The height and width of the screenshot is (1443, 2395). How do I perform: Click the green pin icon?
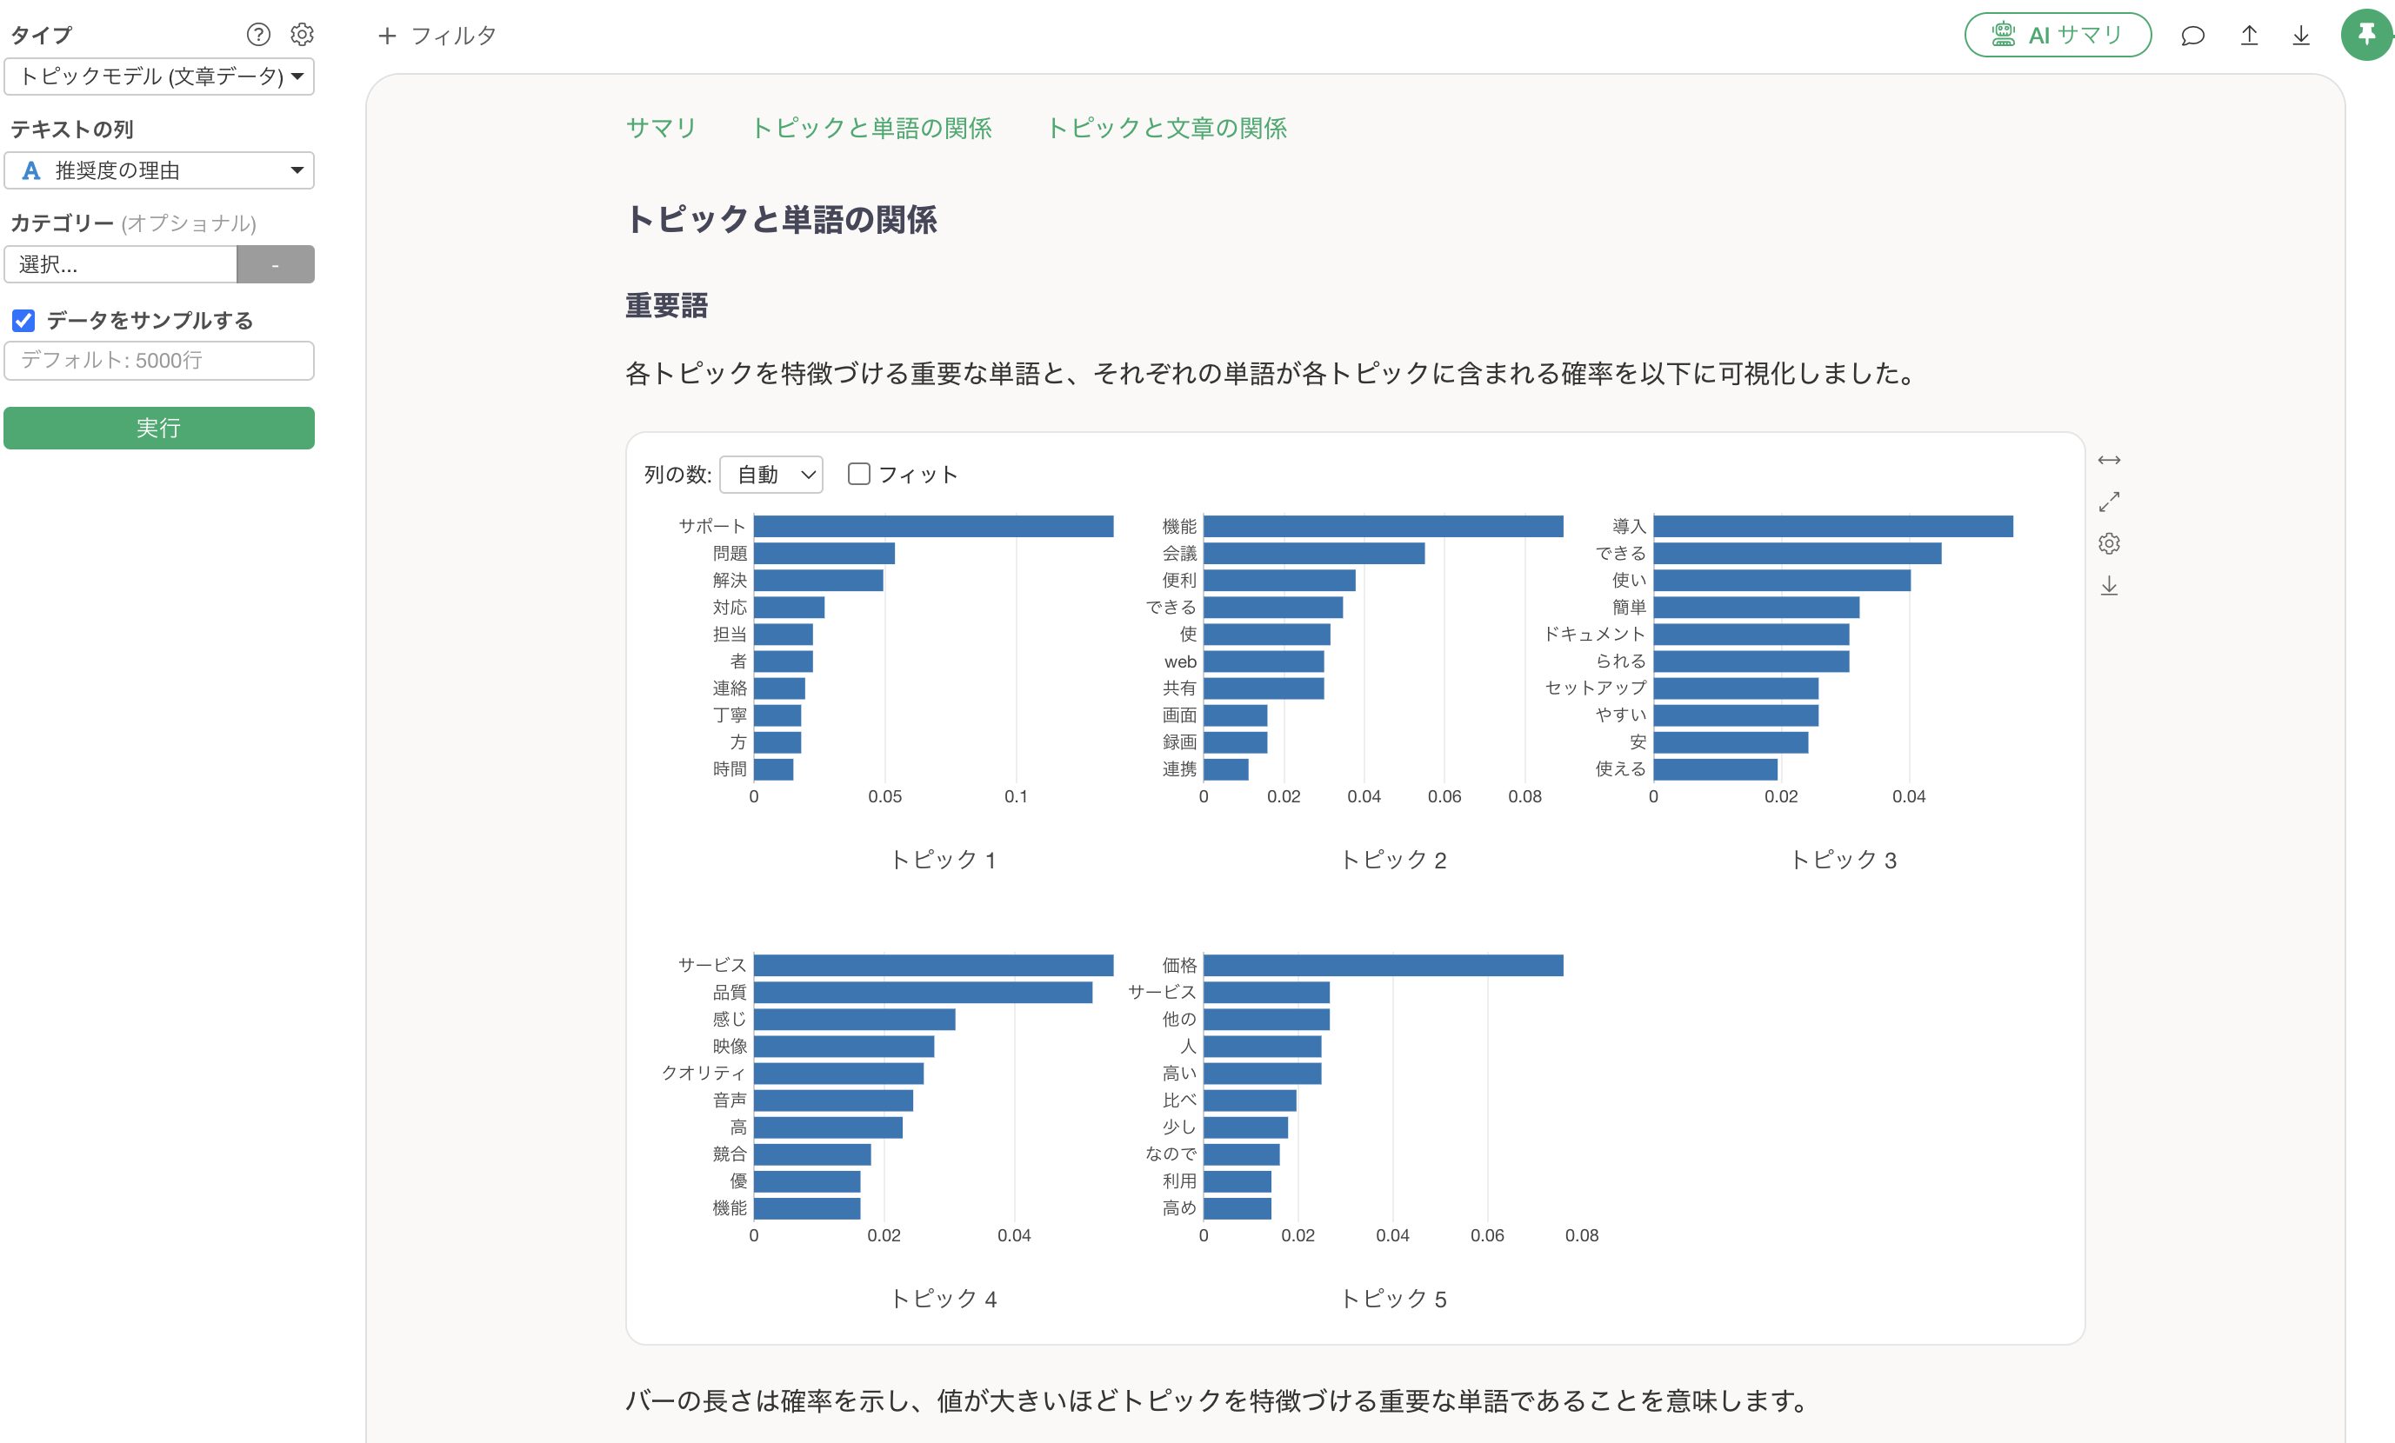tap(2365, 35)
